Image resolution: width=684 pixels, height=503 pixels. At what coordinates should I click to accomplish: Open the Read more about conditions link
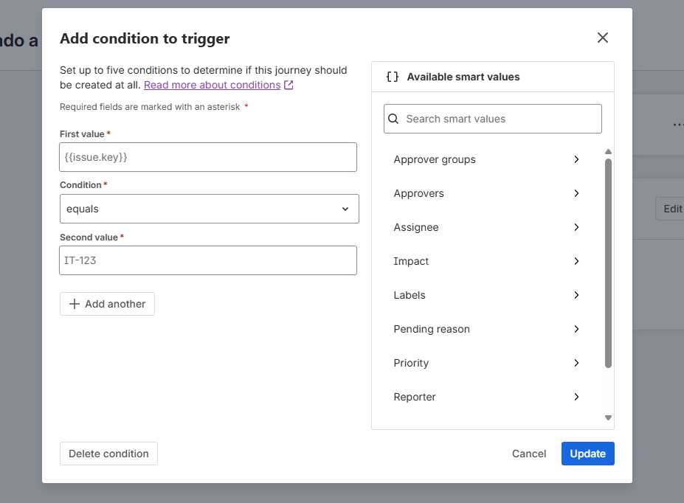(x=212, y=85)
